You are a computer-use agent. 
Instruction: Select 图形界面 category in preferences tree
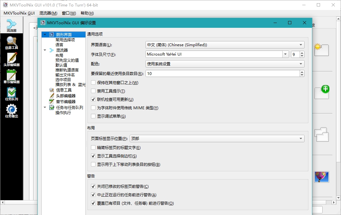(64, 35)
